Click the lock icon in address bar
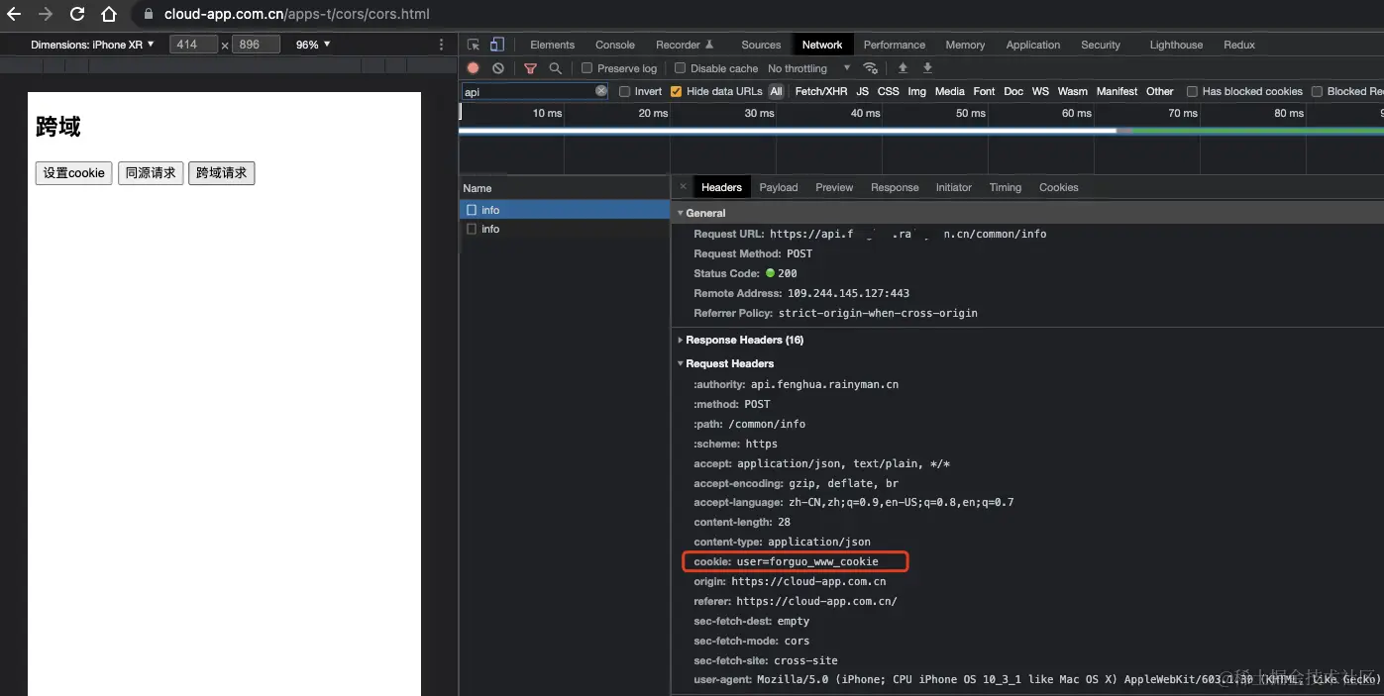Viewport: 1384px width, 696px height. point(149,15)
